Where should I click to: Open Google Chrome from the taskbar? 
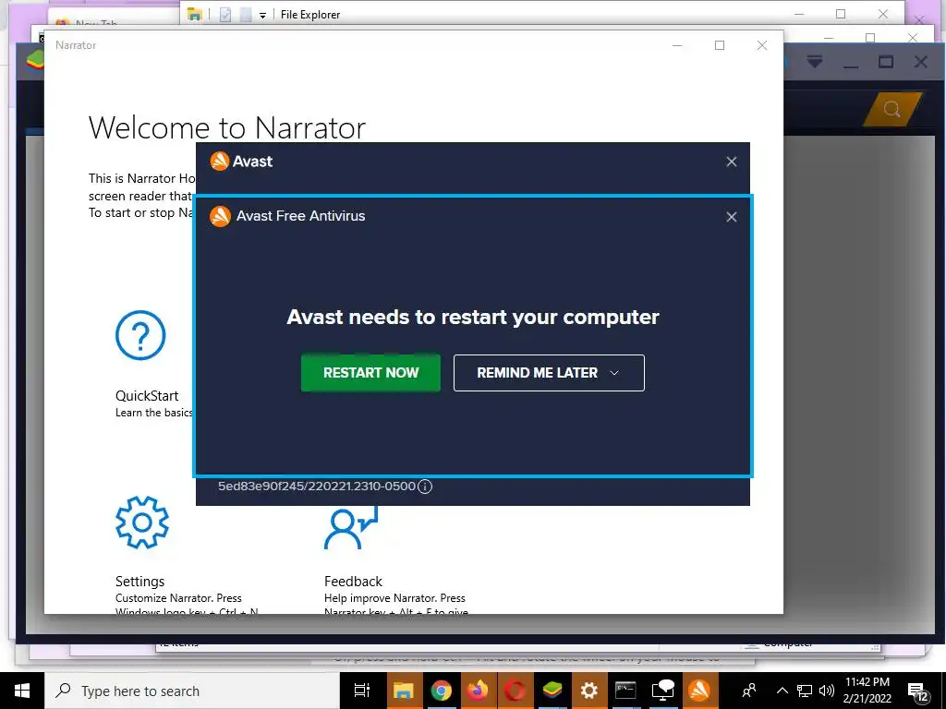[441, 691]
